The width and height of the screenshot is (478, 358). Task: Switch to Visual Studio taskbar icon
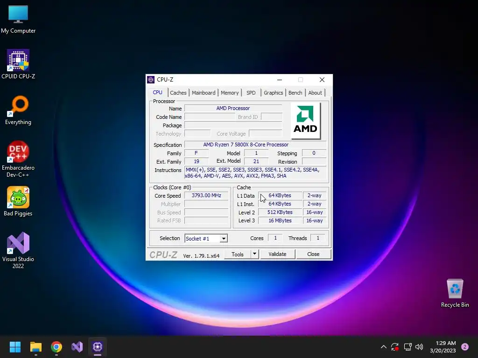pyautogui.click(x=77, y=347)
